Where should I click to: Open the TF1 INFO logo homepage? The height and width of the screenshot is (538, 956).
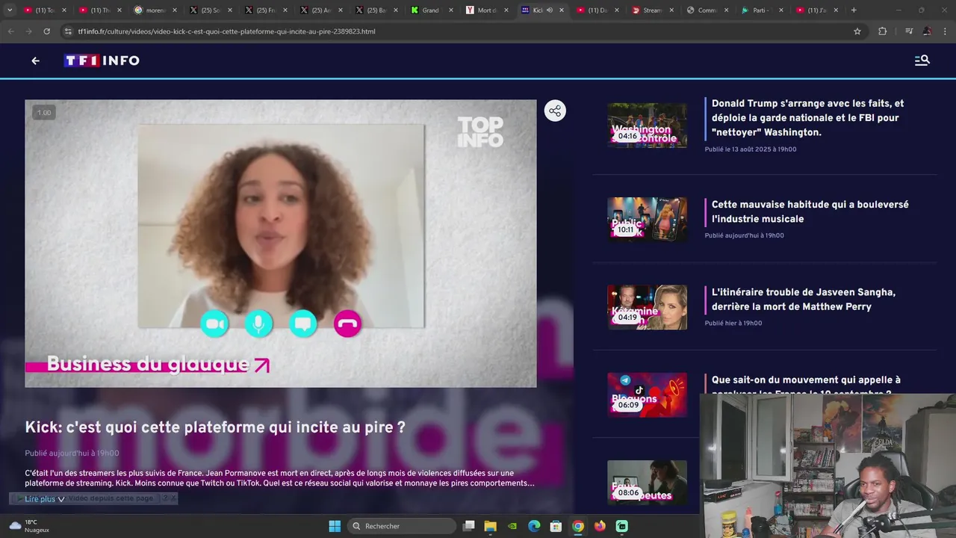tap(102, 61)
